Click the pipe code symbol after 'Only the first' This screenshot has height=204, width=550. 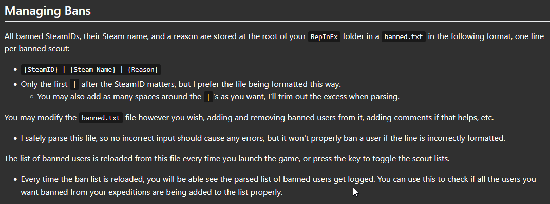74,85
